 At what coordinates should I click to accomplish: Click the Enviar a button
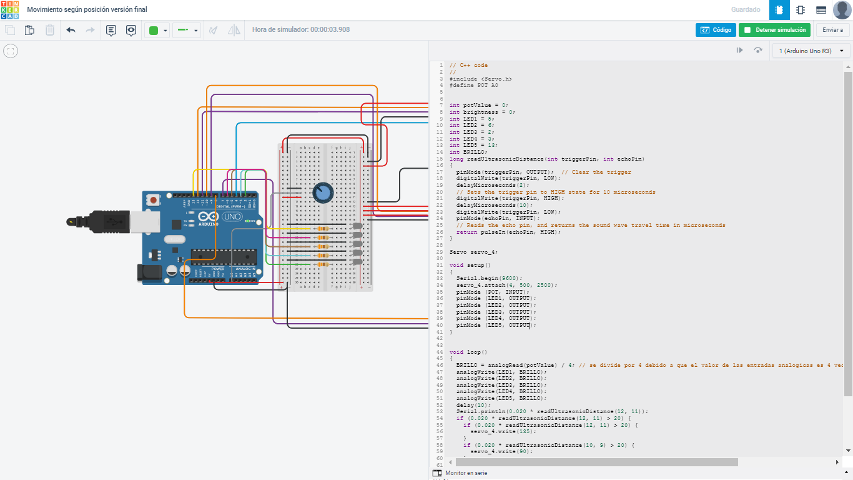coord(832,30)
